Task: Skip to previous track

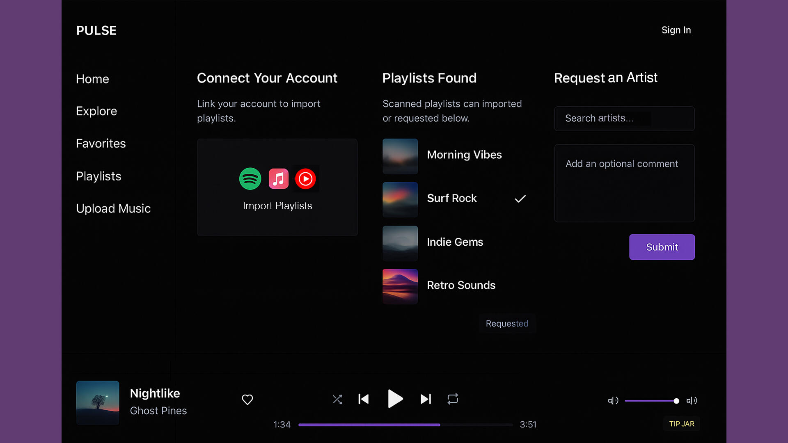Action: click(364, 399)
